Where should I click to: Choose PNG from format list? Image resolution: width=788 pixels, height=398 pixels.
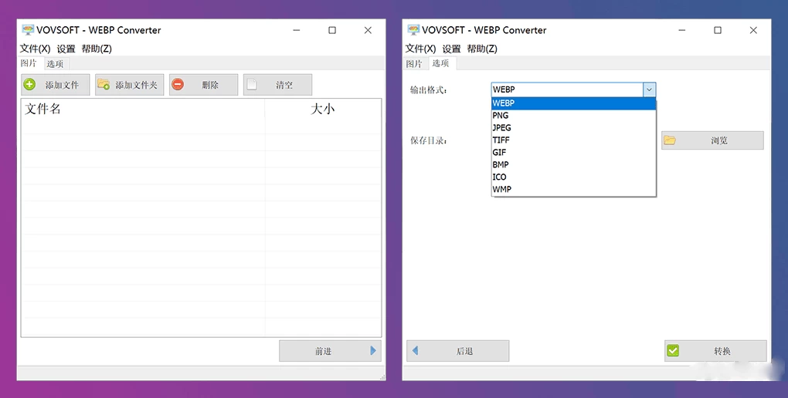click(573, 116)
